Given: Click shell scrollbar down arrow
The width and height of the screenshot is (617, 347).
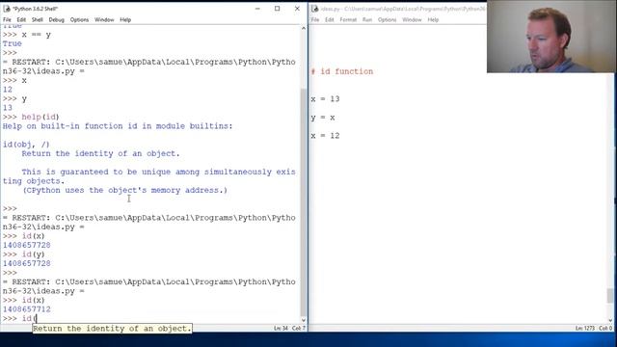Looking at the screenshot, I should tap(304, 320).
